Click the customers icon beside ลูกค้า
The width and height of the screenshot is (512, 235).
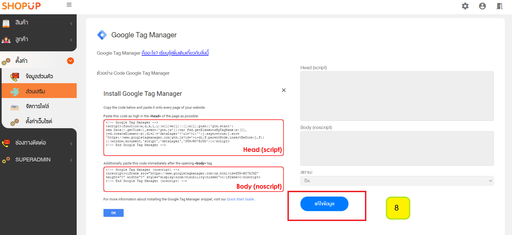(6, 40)
